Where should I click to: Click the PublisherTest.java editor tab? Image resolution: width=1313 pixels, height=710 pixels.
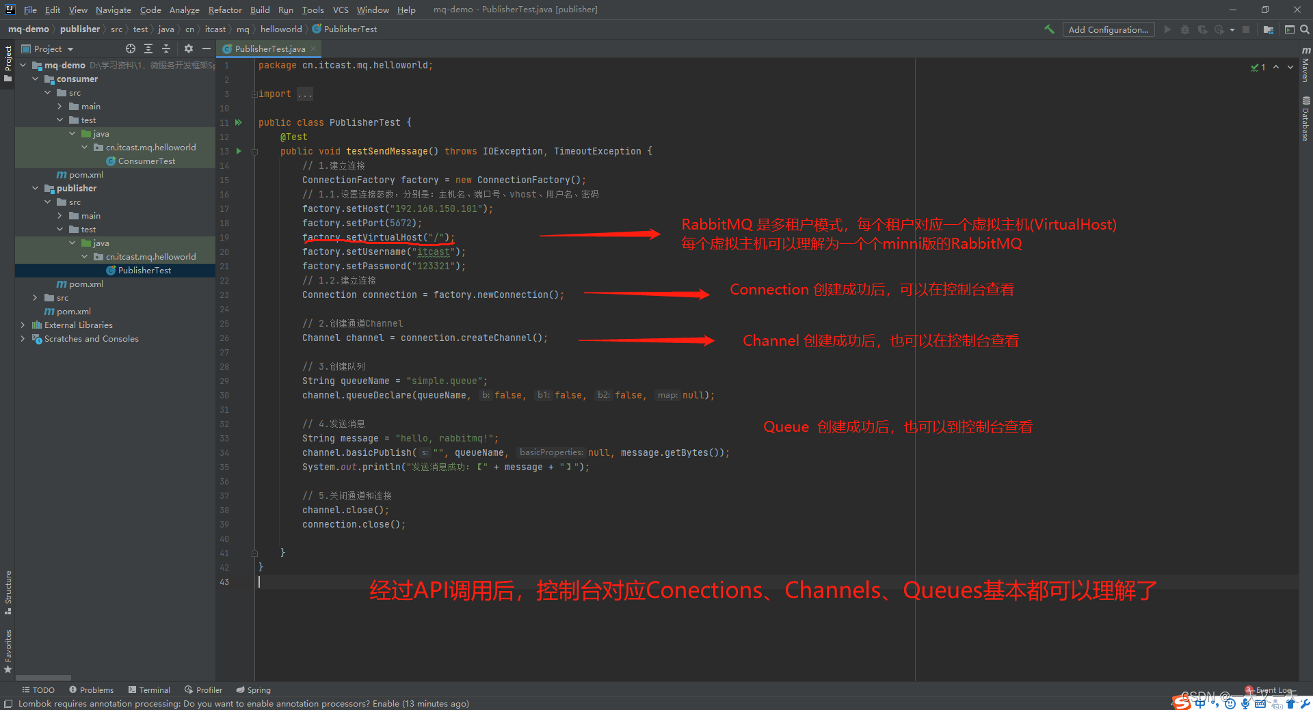[x=267, y=49]
